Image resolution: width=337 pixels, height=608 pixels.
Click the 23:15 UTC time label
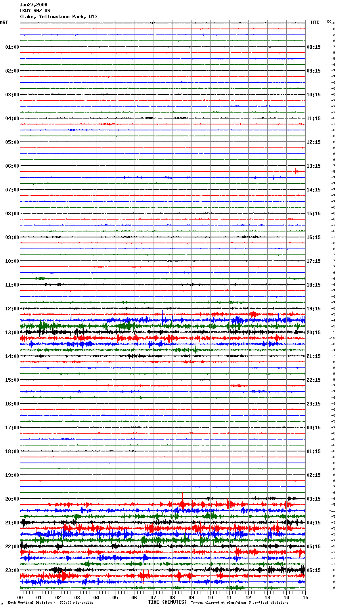coord(314,404)
